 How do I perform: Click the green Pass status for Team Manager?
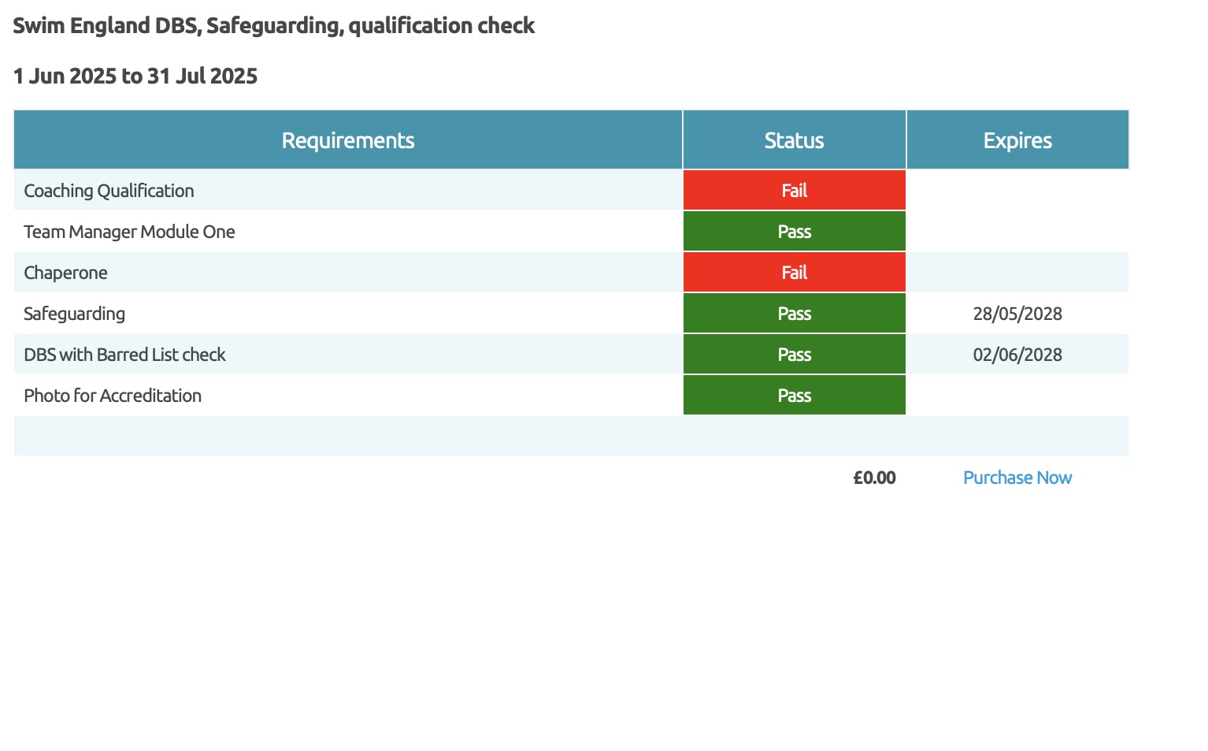(794, 232)
